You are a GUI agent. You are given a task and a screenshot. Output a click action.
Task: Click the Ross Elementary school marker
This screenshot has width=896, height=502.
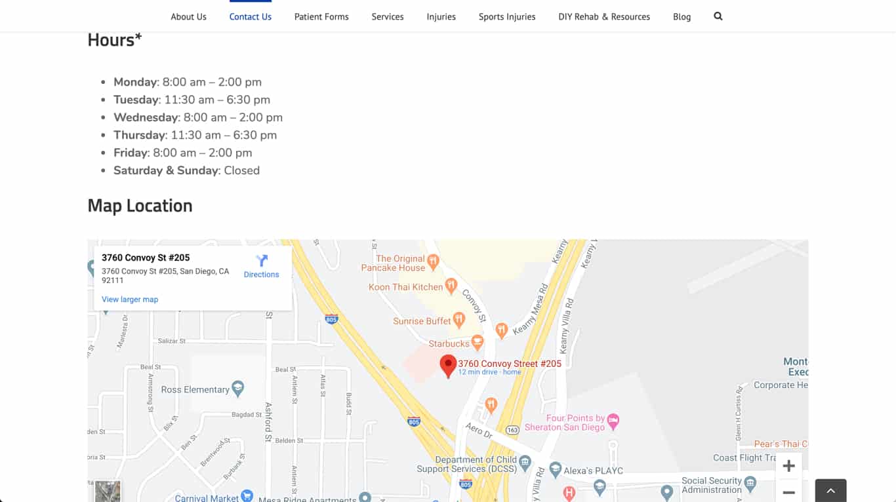coord(238,389)
